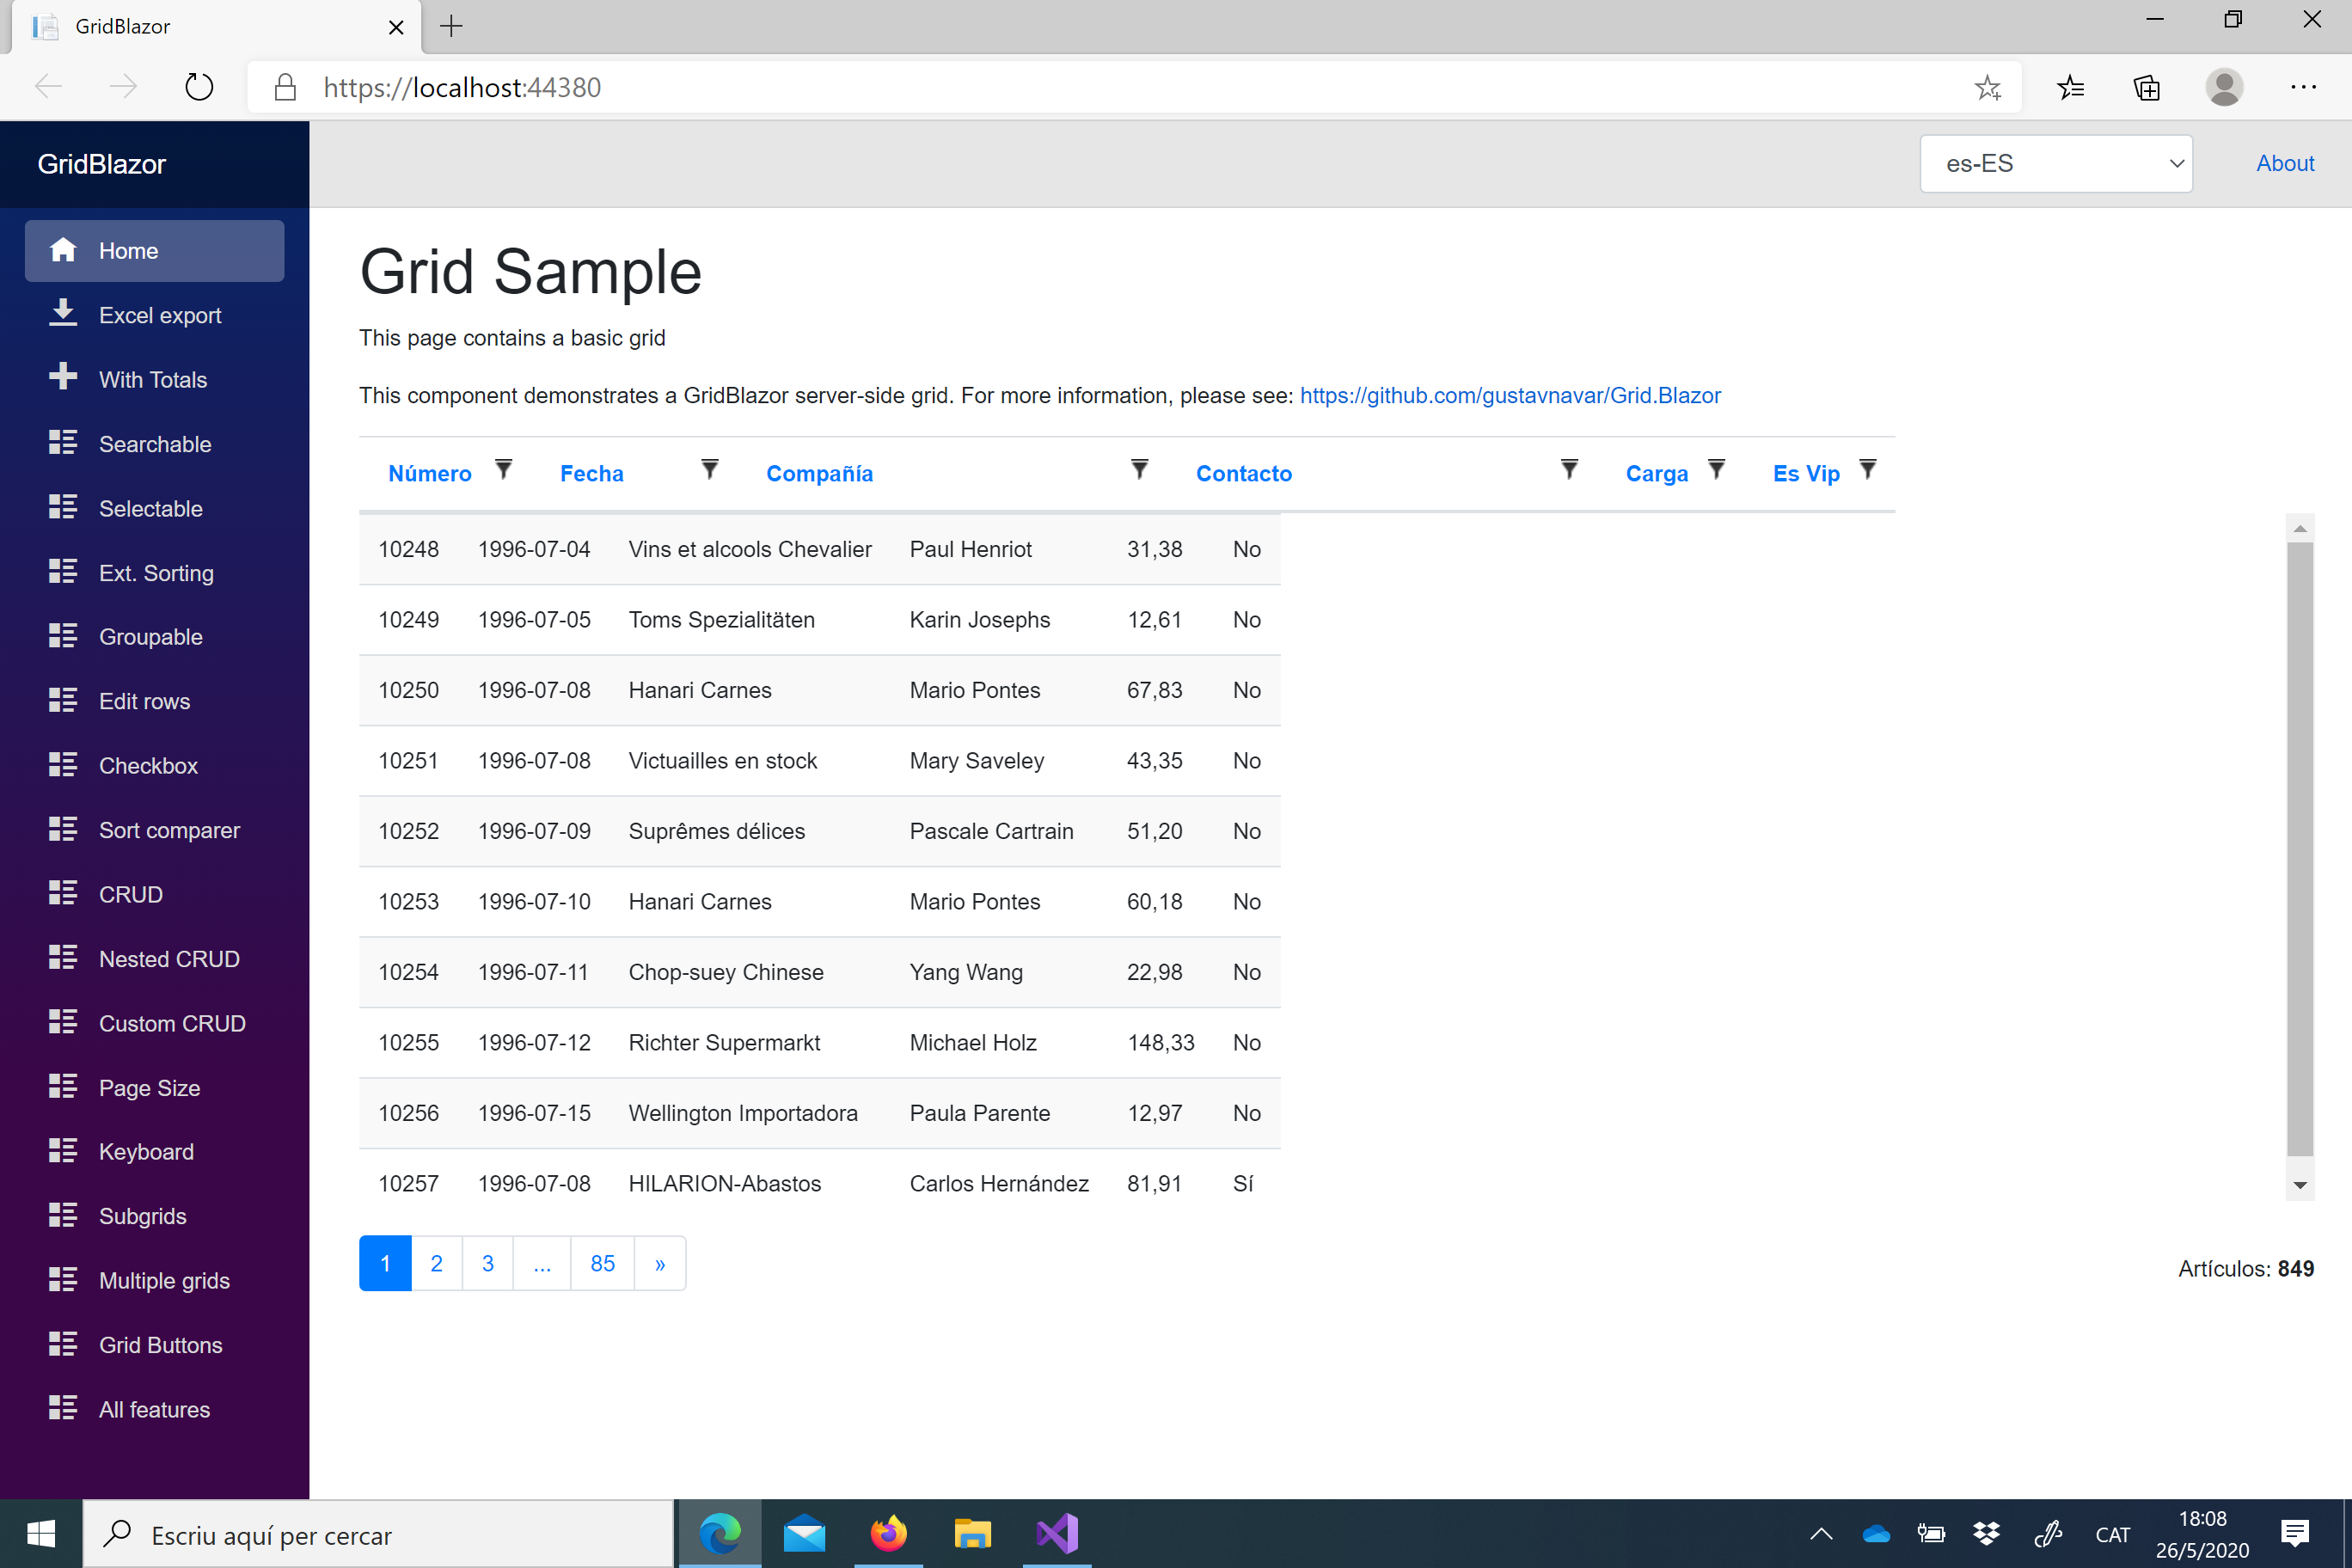Open the Edge settings ellipsis menu
Image resolution: width=2352 pixels, height=1568 pixels.
2304,88
